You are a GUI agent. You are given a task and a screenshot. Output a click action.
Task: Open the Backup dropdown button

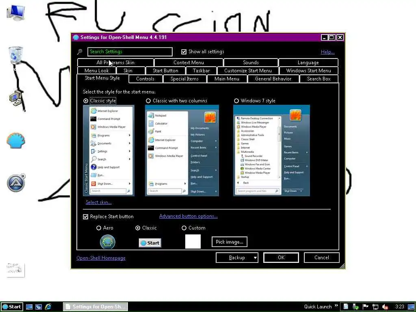point(237,258)
